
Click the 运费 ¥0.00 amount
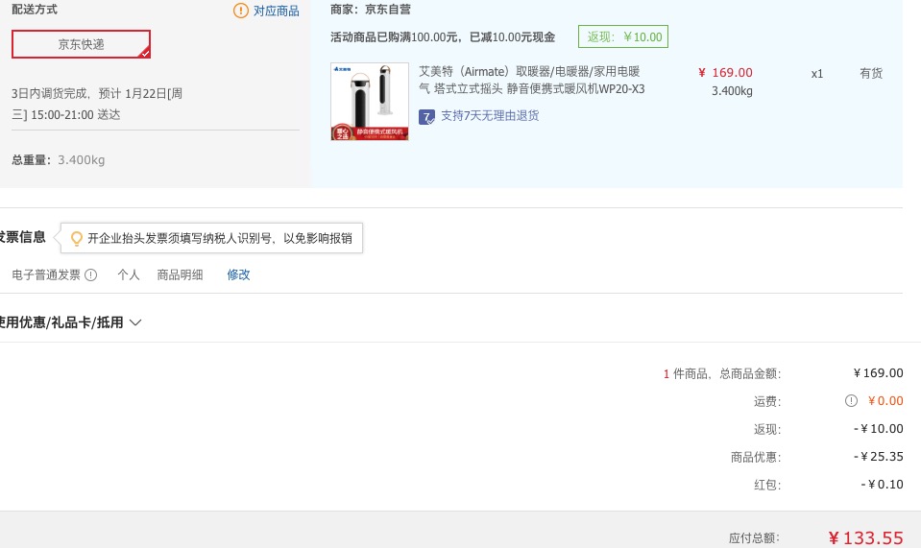[885, 401]
